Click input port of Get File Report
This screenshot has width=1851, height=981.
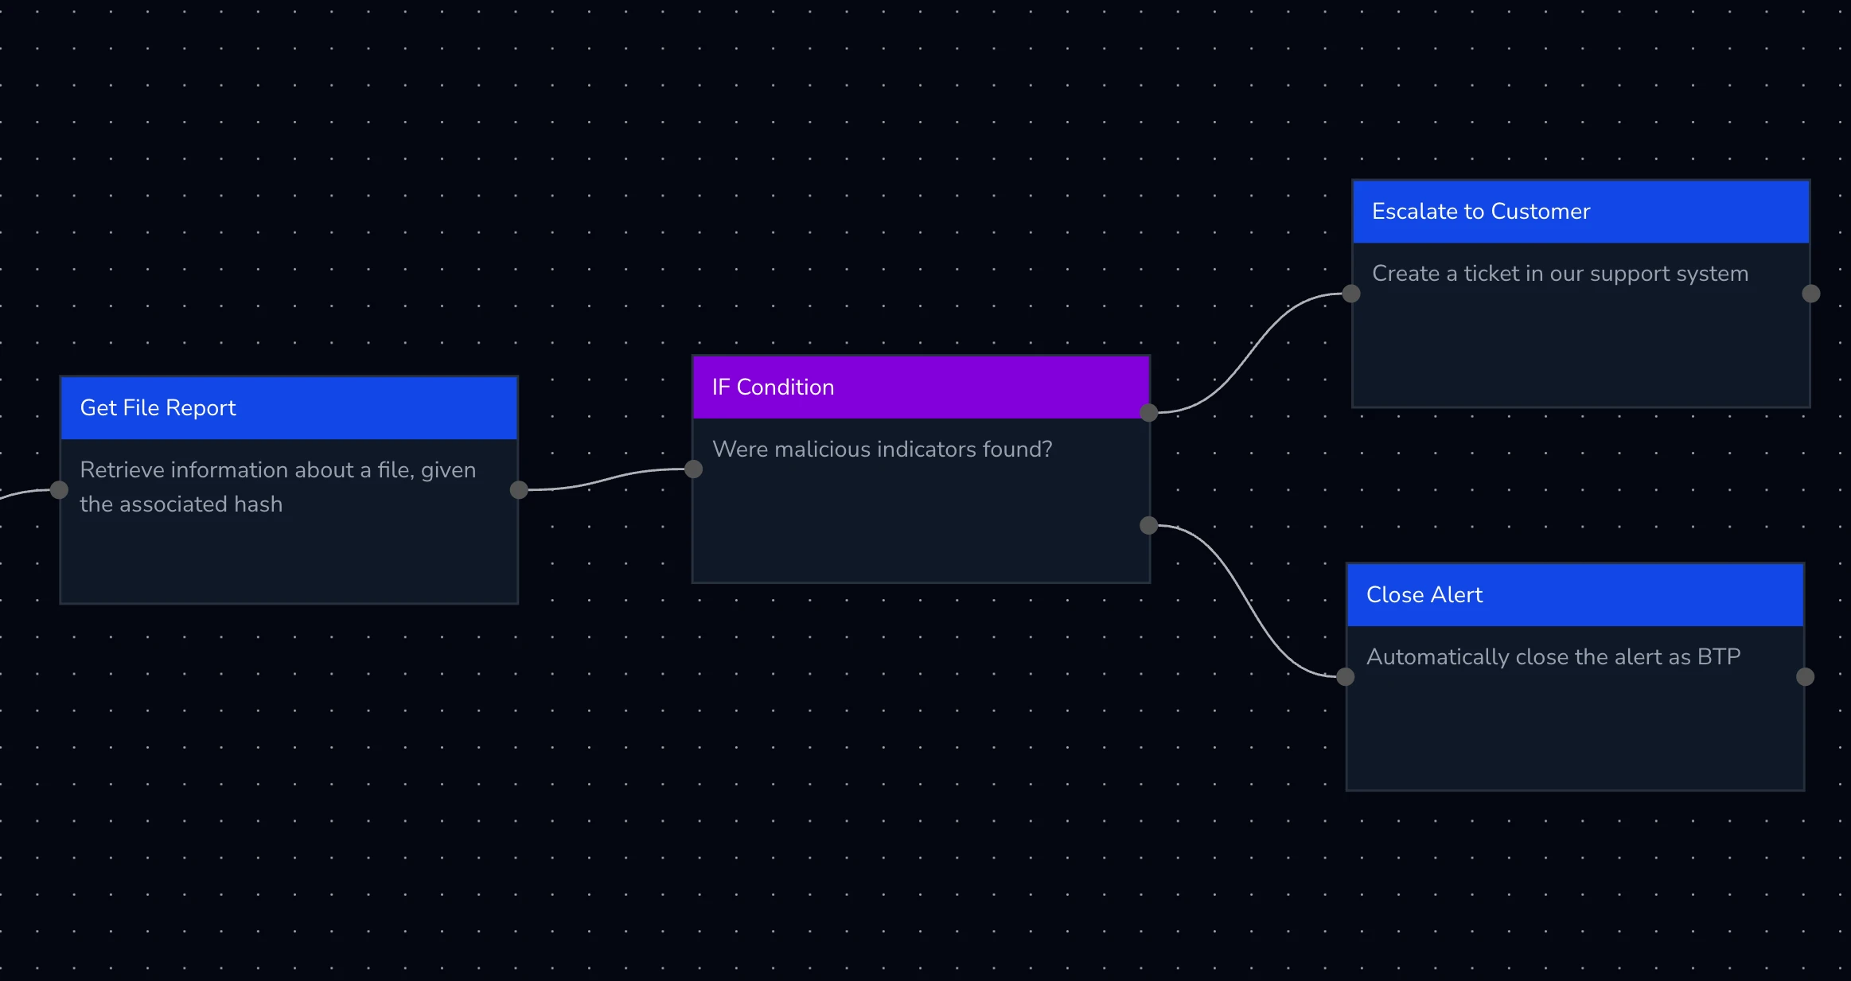(59, 490)
